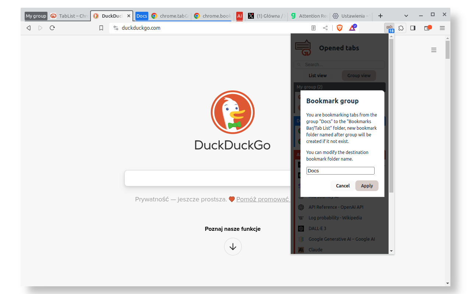Click the Wikipedia icon beside Log probability
The height and width of the screenshot is (294, 471).
tap(301, 218)
